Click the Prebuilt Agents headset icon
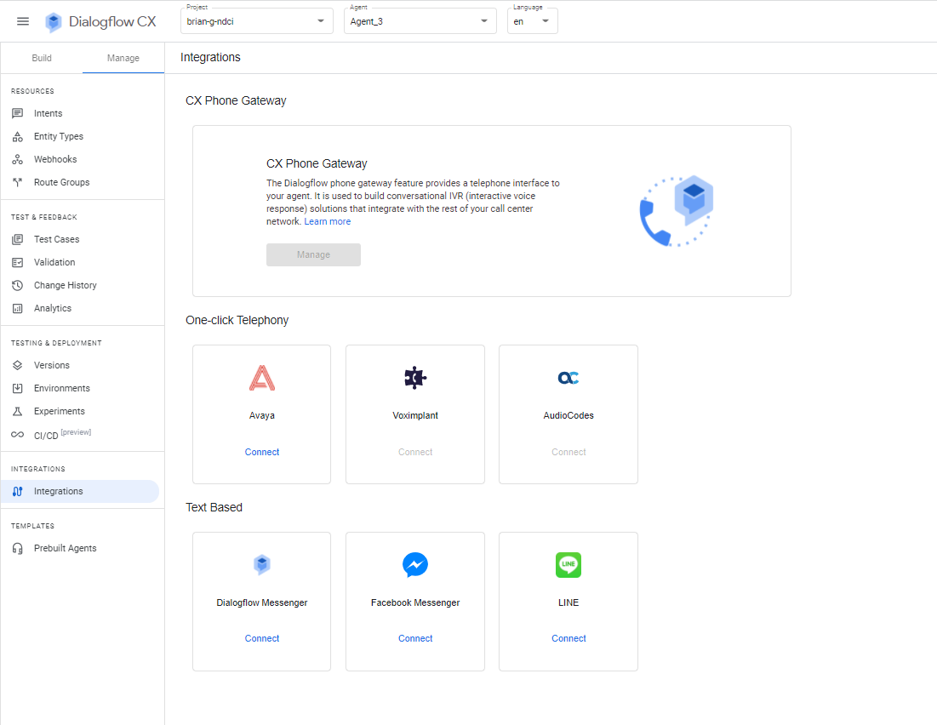 coord(18,548)
